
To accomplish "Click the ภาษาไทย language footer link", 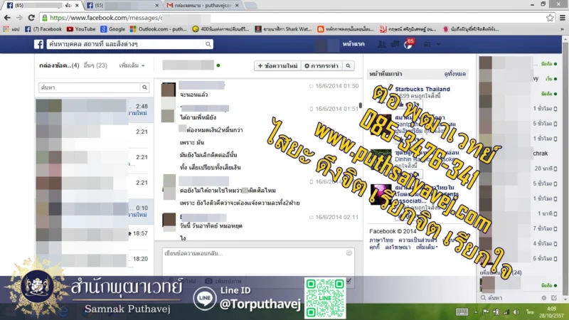I will click(x=381, y=240).
